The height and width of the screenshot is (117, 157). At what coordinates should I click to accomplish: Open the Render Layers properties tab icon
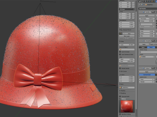pos(146,1)
